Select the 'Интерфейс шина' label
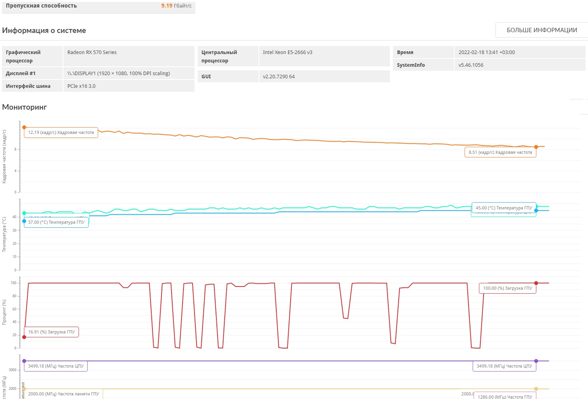This screenshot has width=588, height=399. click(28, 86)
